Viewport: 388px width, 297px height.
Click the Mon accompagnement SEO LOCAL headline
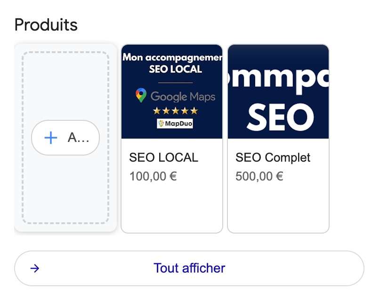(172, 63)
